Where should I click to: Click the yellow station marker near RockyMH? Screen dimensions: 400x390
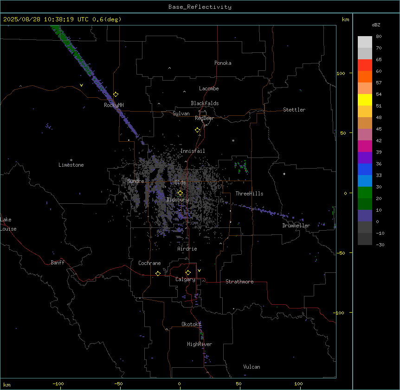[x=116, y=94]
